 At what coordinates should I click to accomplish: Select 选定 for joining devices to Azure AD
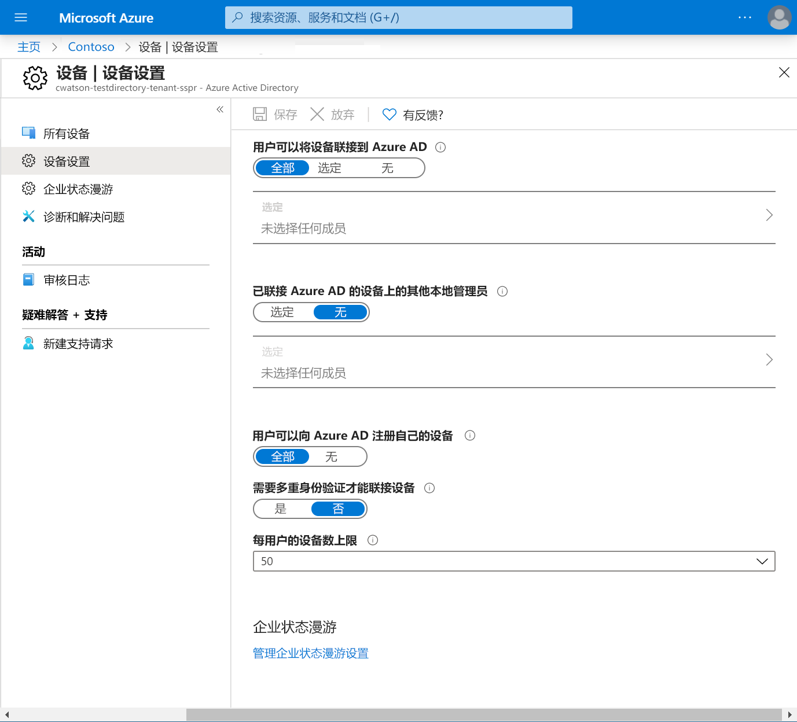pos(329,168)
